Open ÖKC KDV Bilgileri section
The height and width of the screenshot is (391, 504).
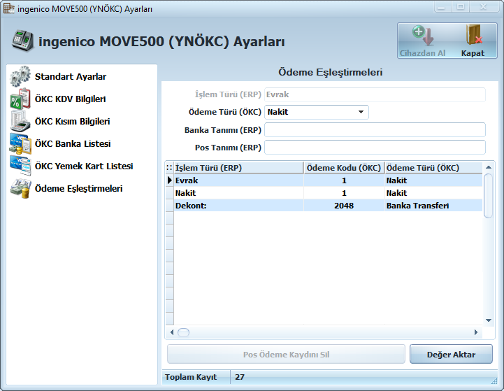(x=70, y=99)
